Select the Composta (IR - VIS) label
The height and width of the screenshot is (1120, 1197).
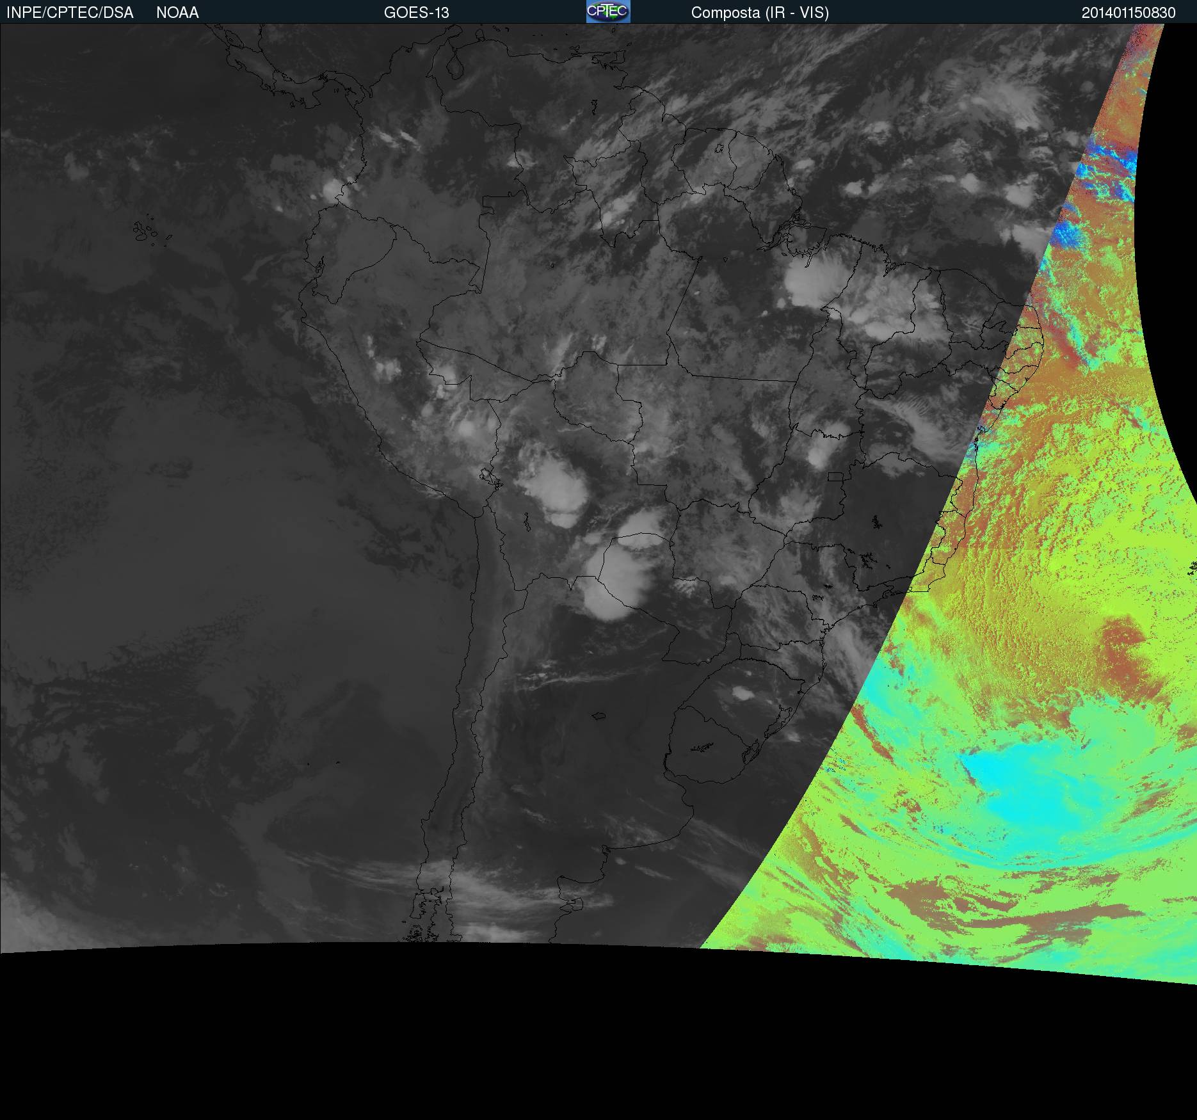pyautogui.click(x=760, y=13)
